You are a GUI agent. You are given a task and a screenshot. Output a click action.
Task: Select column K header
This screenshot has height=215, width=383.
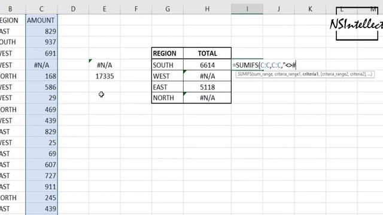coord(310,10)
